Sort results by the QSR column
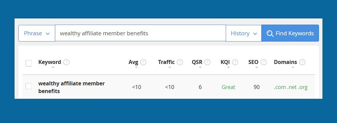Image resolution: width=337 pixels, height=123 pixels. pyautogui.click(x=197, y=62)
